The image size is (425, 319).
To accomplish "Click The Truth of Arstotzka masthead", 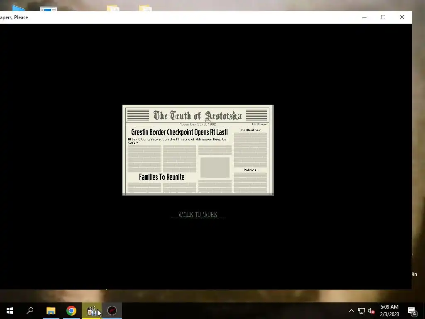I will click(x=197, y=115).
